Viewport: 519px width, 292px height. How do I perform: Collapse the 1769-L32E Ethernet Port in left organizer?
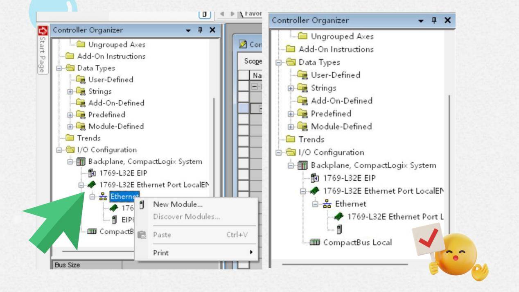(81, 185)
